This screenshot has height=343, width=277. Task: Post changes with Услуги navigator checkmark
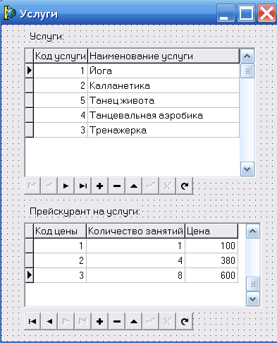point(151,186)
